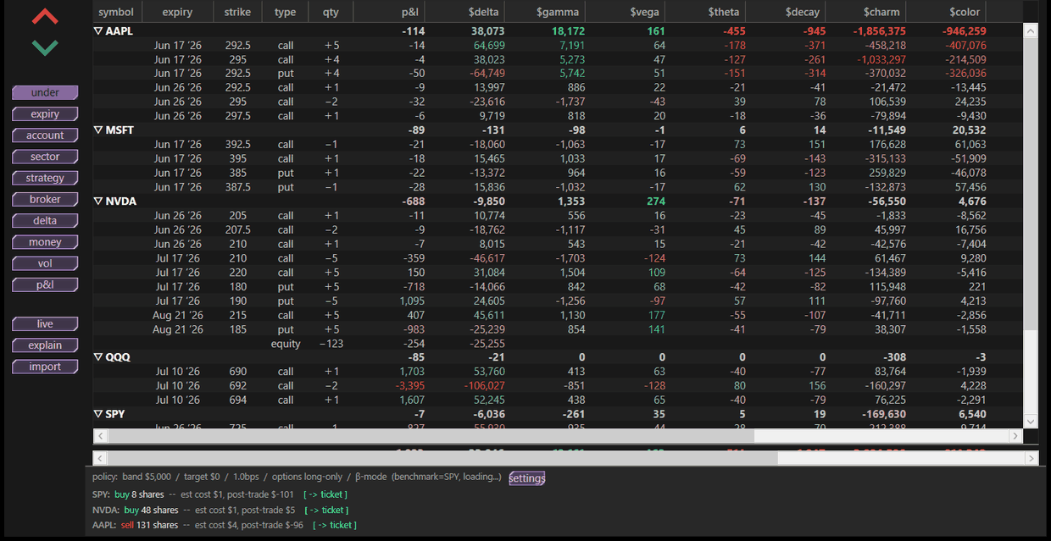Select QQQ 690 call delta 53,760

[489, 372]
